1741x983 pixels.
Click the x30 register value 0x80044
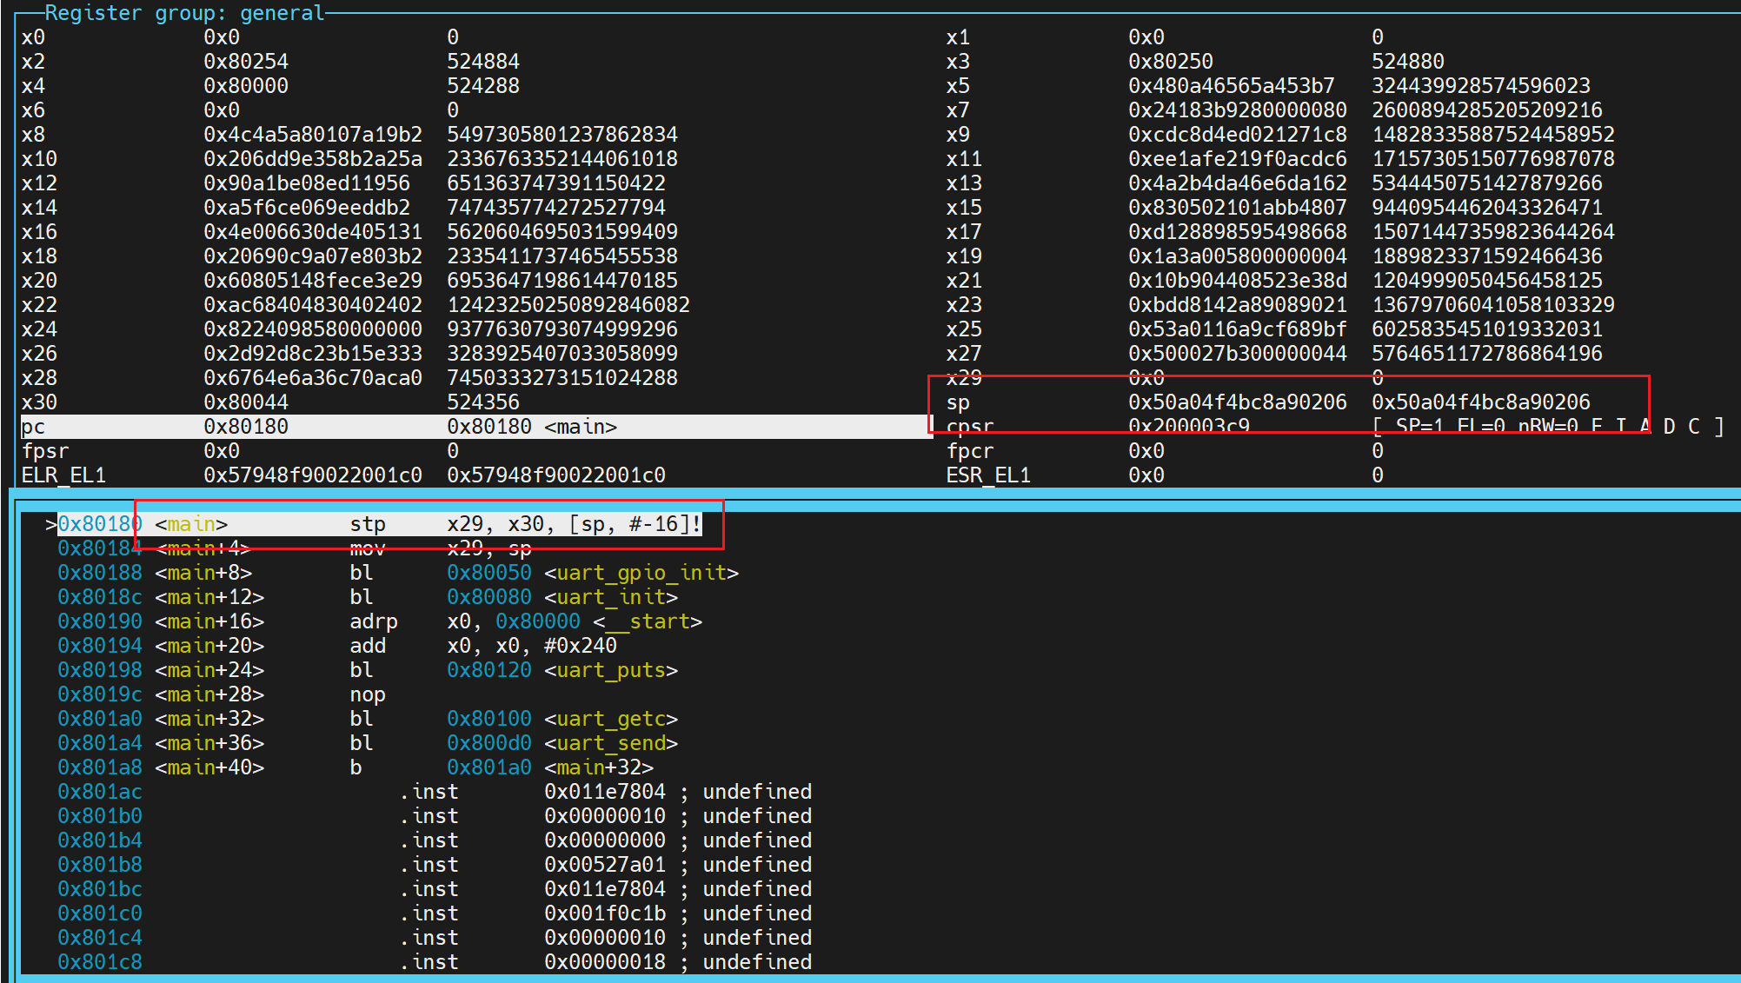click(x=246, y=402)
